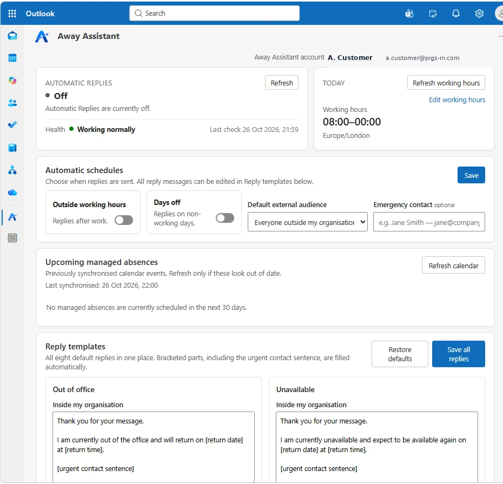Open the org chart app icon
Viewport: 503px width, 484px height.
[12, 170]
